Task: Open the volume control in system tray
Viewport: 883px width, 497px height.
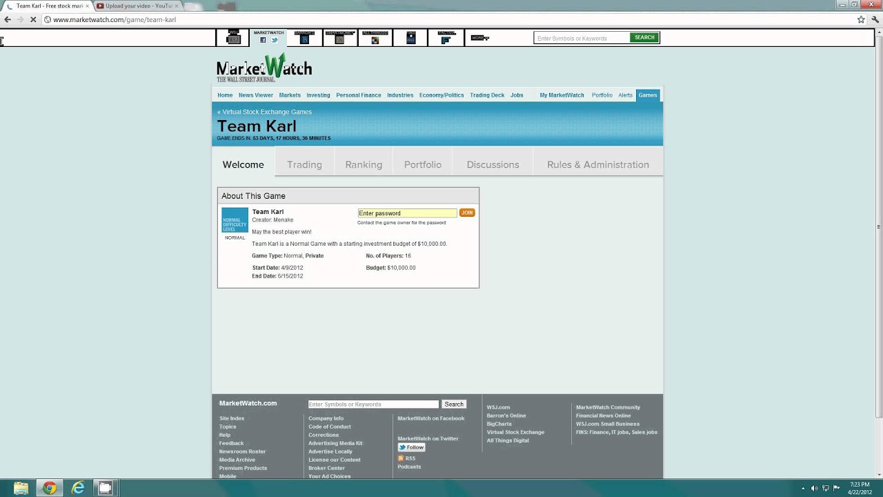Action: [x=815, y=489]
